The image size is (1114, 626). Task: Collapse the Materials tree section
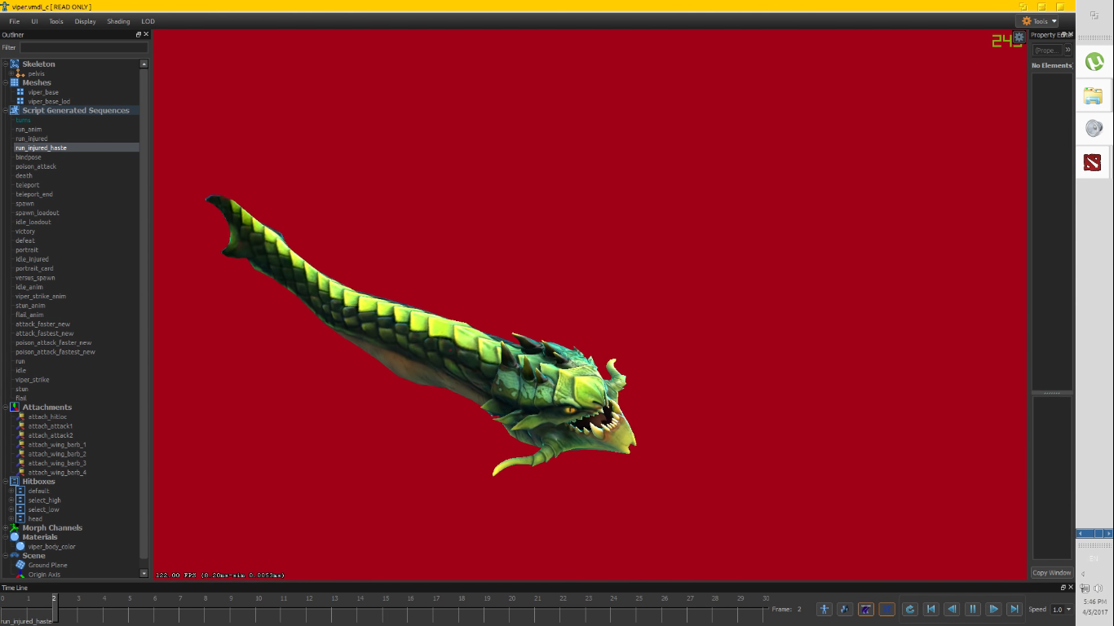(x=6, y=537)
